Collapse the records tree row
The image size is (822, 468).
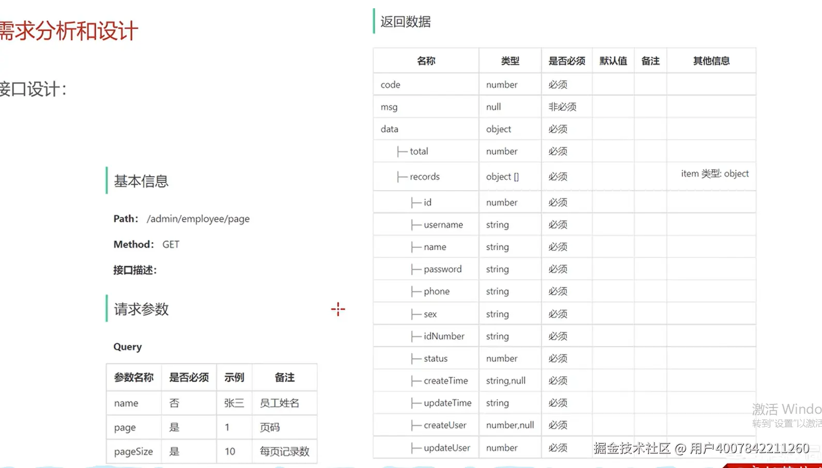coord(424,177)
